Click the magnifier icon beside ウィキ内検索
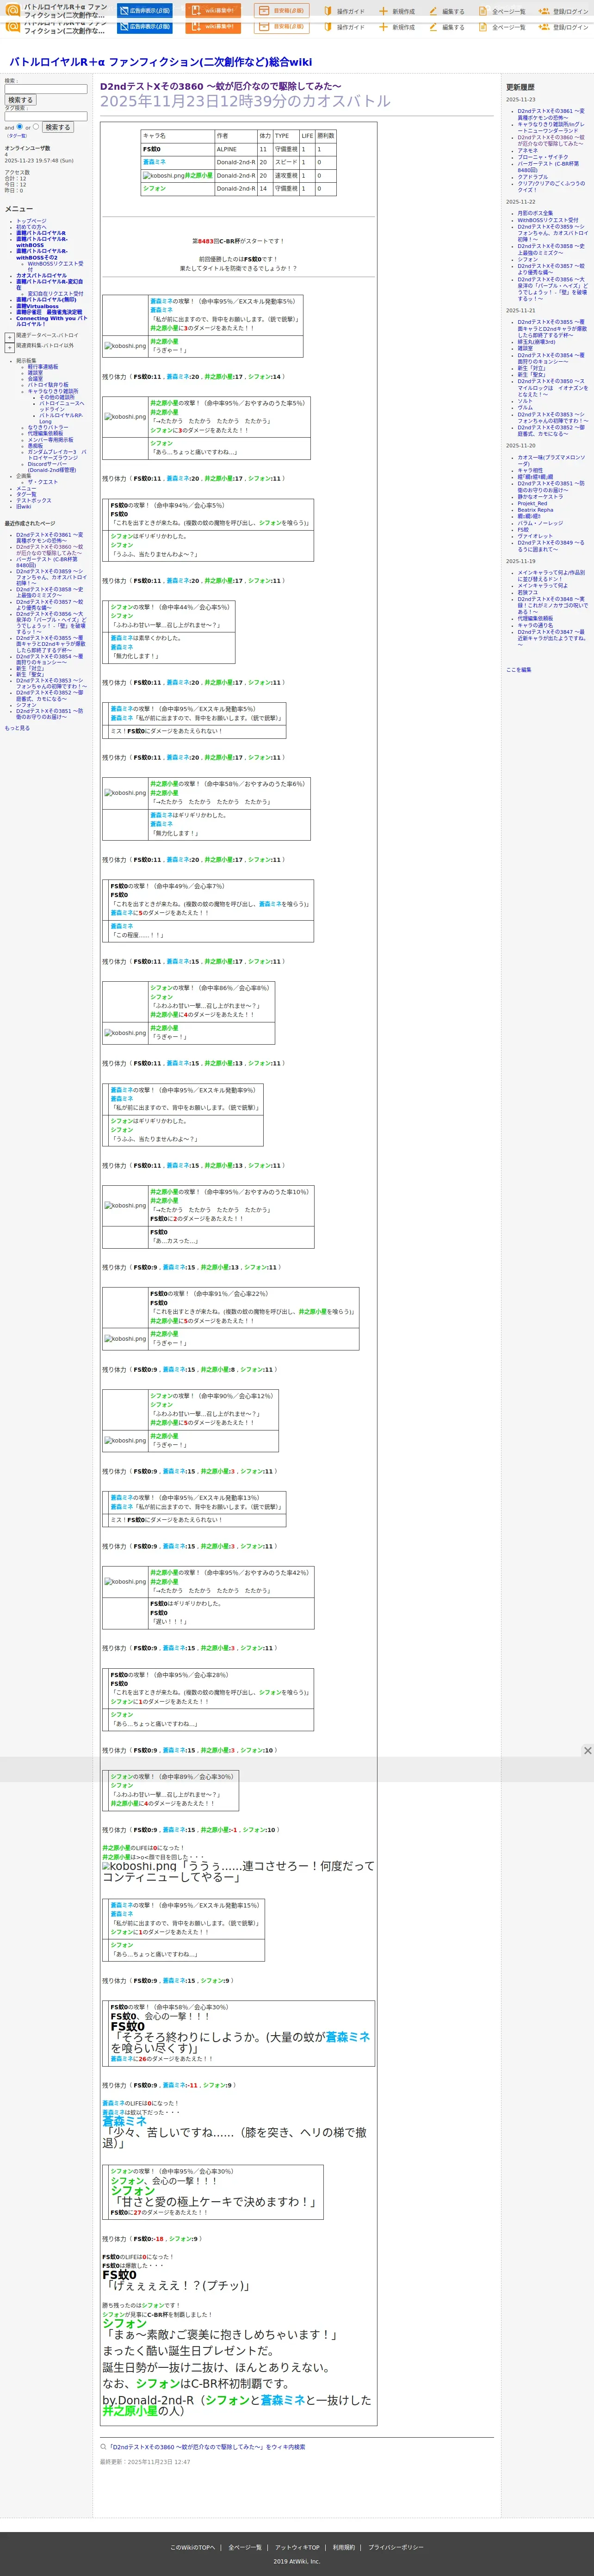This screenshot has width=594, height=2576. (103, 2447)
